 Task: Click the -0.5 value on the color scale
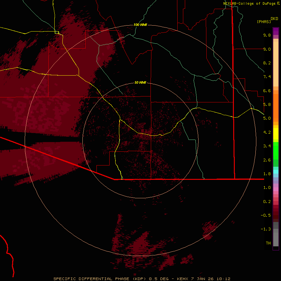[266, 215]
